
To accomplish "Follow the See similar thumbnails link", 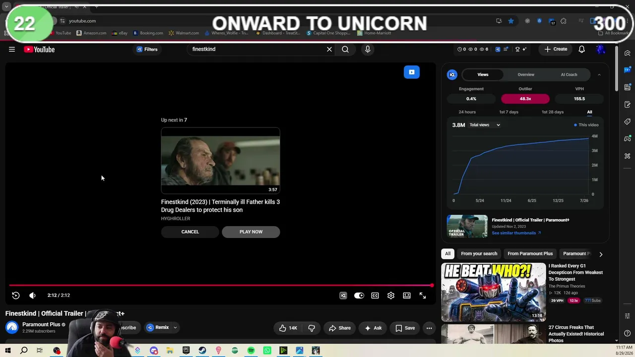I will click(x=516, y=233).
